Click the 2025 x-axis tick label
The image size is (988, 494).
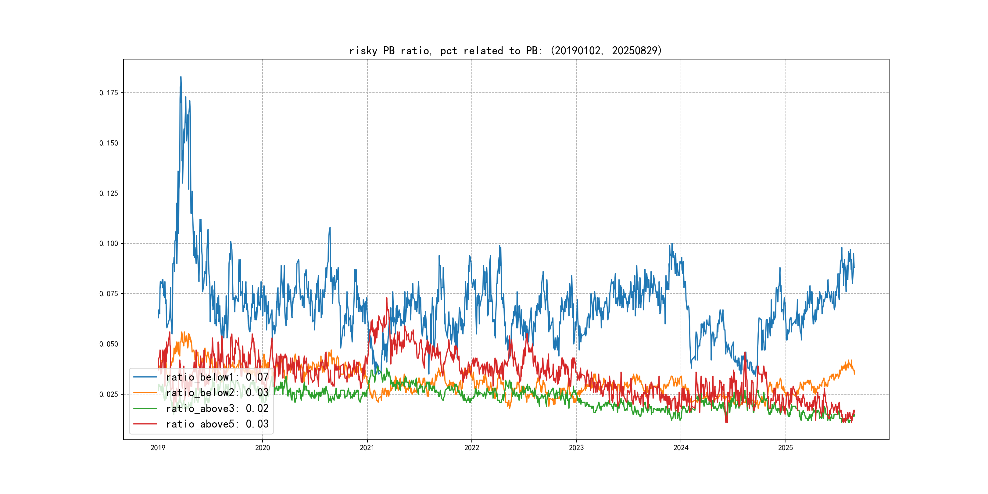[x=786, y=448]
